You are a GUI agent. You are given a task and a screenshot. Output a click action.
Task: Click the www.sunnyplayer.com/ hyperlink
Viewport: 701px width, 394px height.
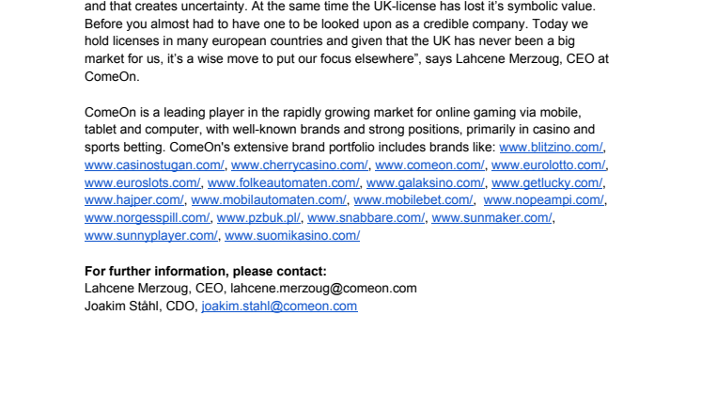click(151, 236)
